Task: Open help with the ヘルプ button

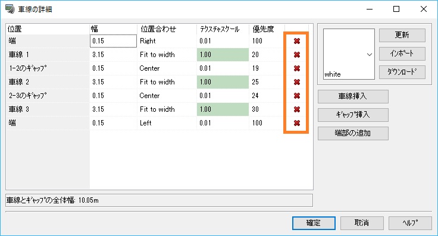Action: pyautogui.click(x=410, y=223)
